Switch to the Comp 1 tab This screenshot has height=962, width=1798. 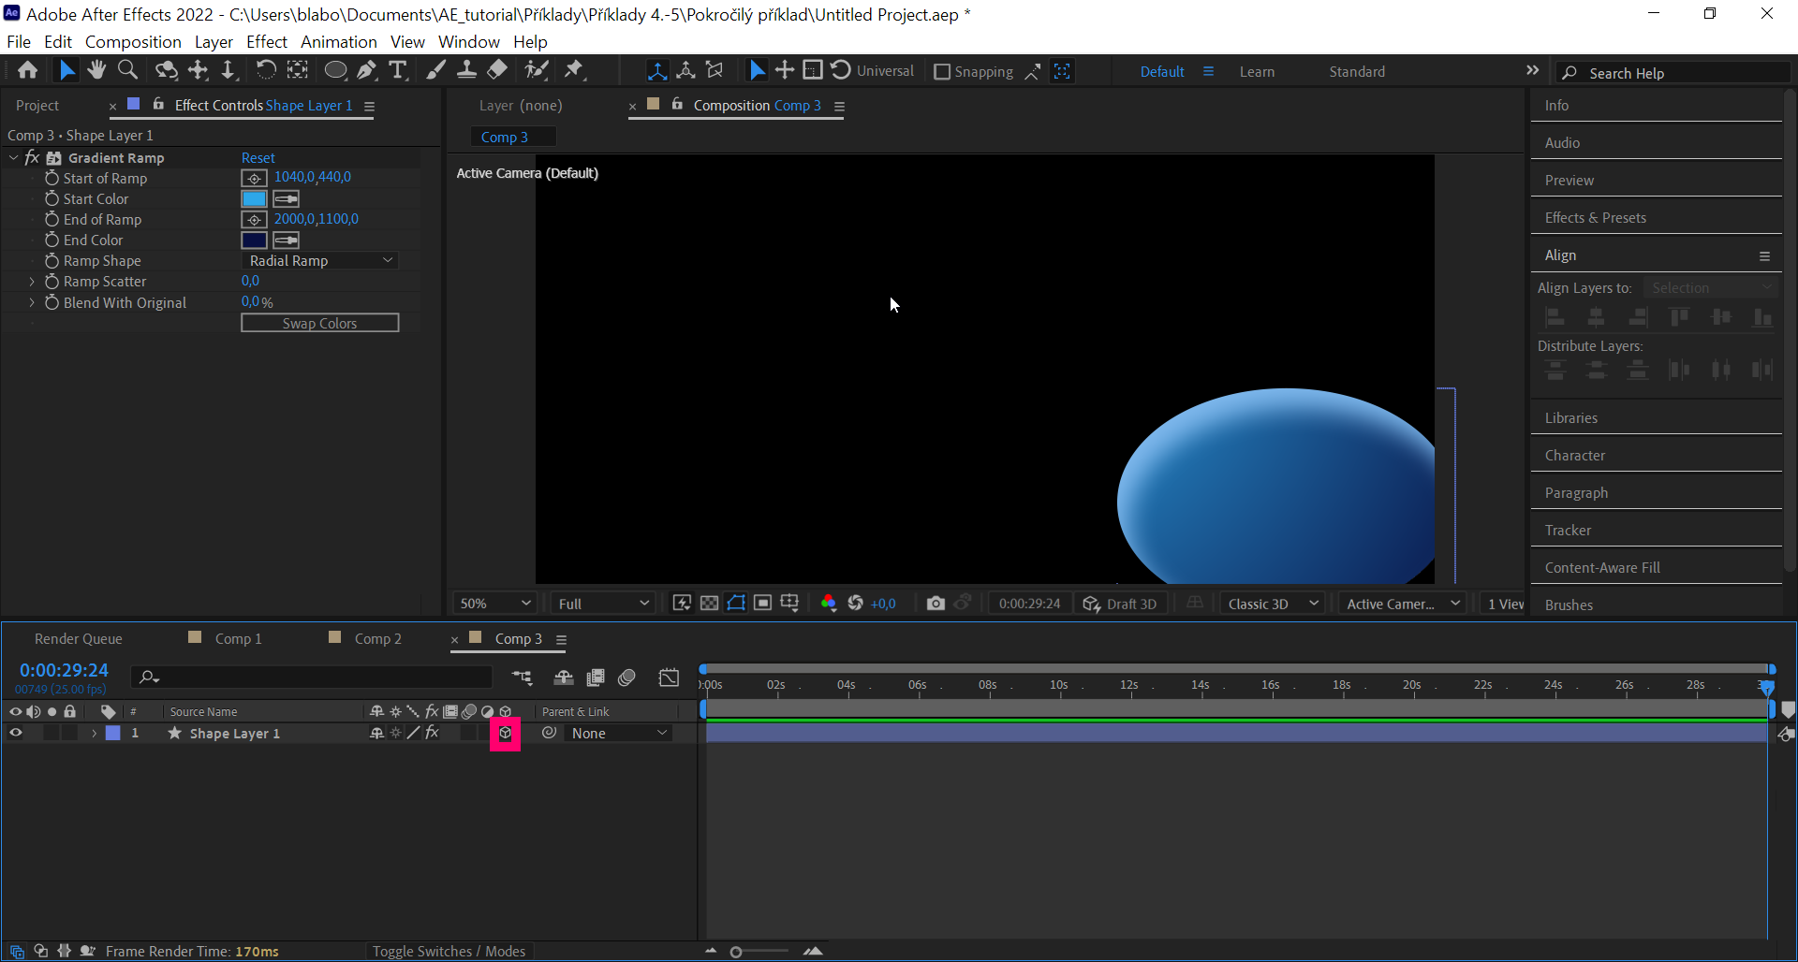[235, 637]
